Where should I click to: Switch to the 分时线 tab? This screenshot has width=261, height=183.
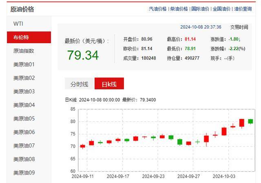pos(80,84)
